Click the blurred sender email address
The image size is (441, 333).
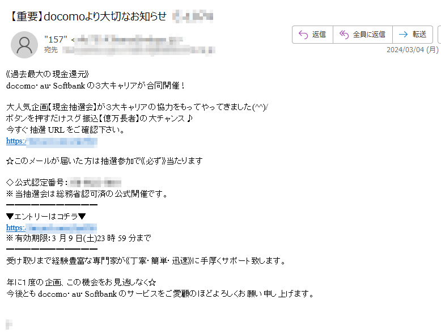[x=130, y=39]
